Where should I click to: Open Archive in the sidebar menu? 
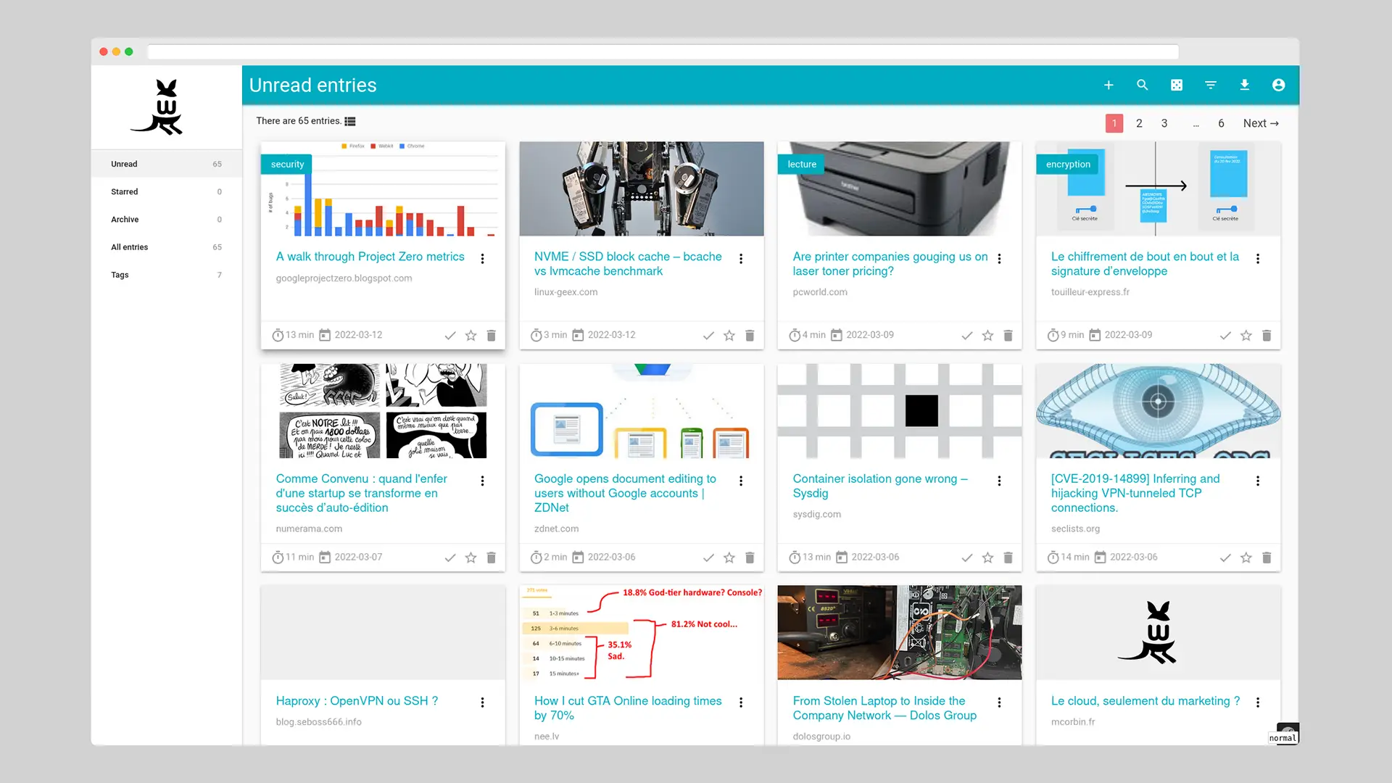pos(167,219)
